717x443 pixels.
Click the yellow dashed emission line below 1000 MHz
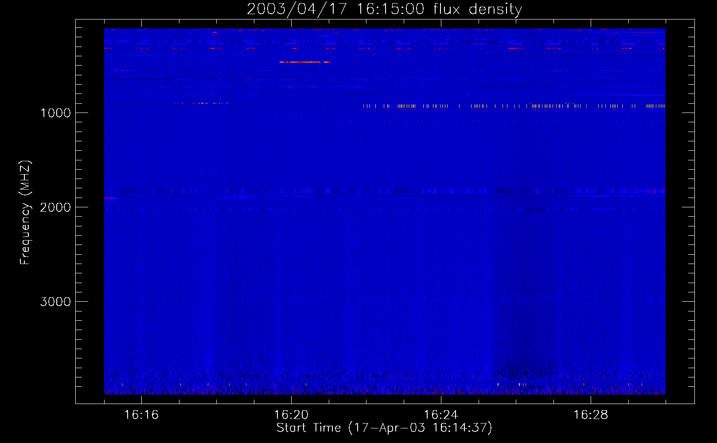(x=514, y=106)
